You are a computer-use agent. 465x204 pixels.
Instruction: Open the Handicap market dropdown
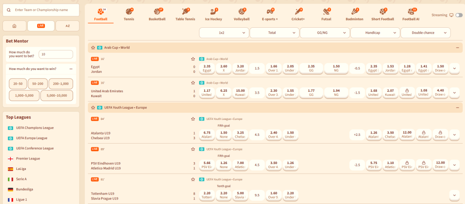click(x=375, y=33)
